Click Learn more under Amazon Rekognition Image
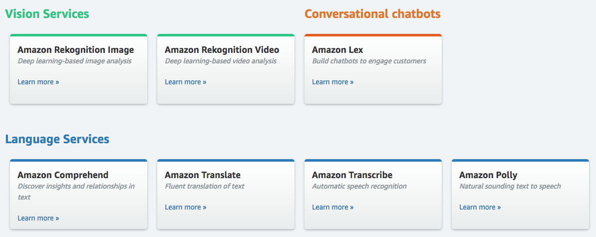 pos(38,82)
